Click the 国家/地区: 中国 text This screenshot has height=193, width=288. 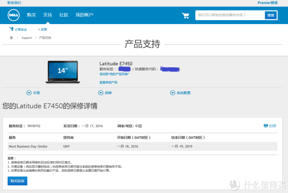(130, 126)
